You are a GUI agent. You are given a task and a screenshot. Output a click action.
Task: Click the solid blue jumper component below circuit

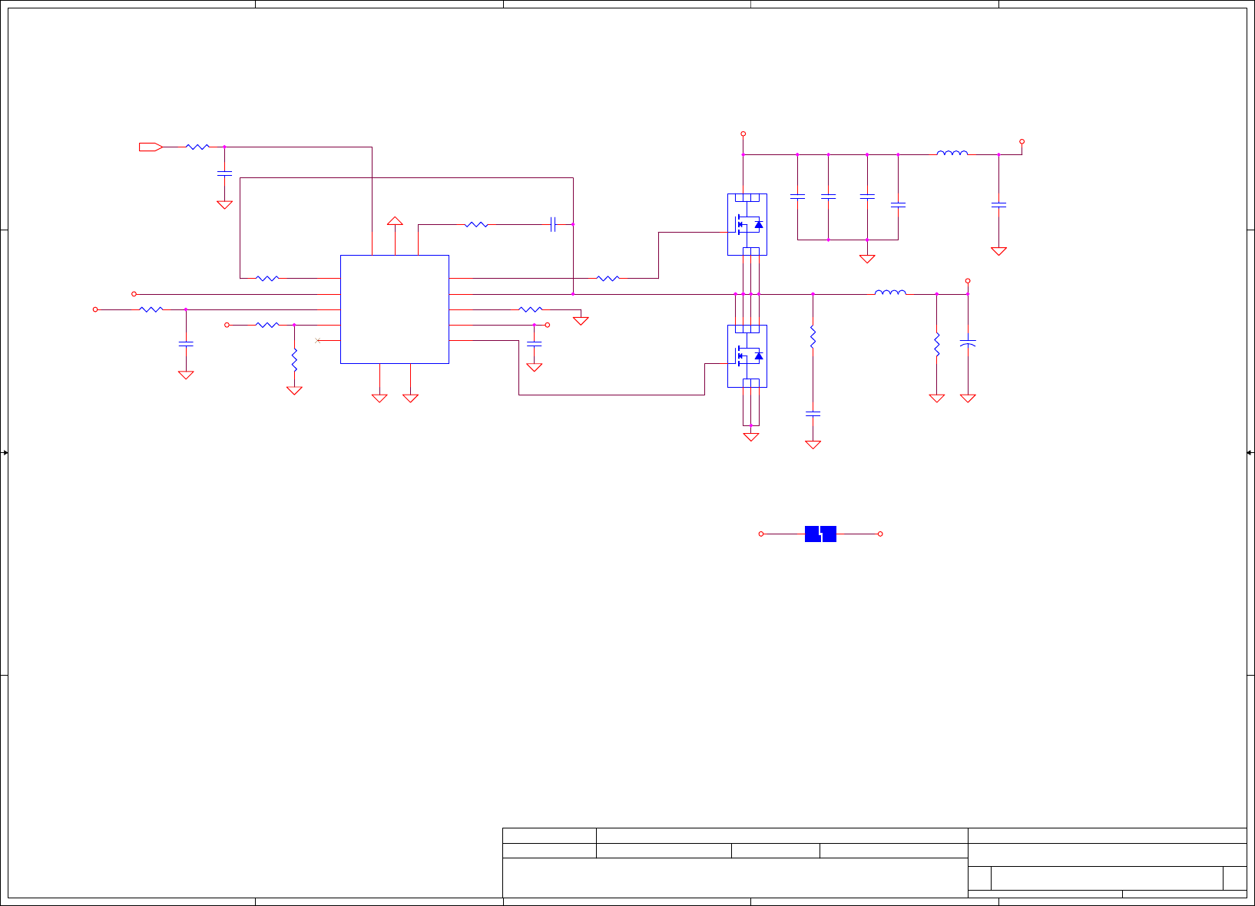coord(820,534)
